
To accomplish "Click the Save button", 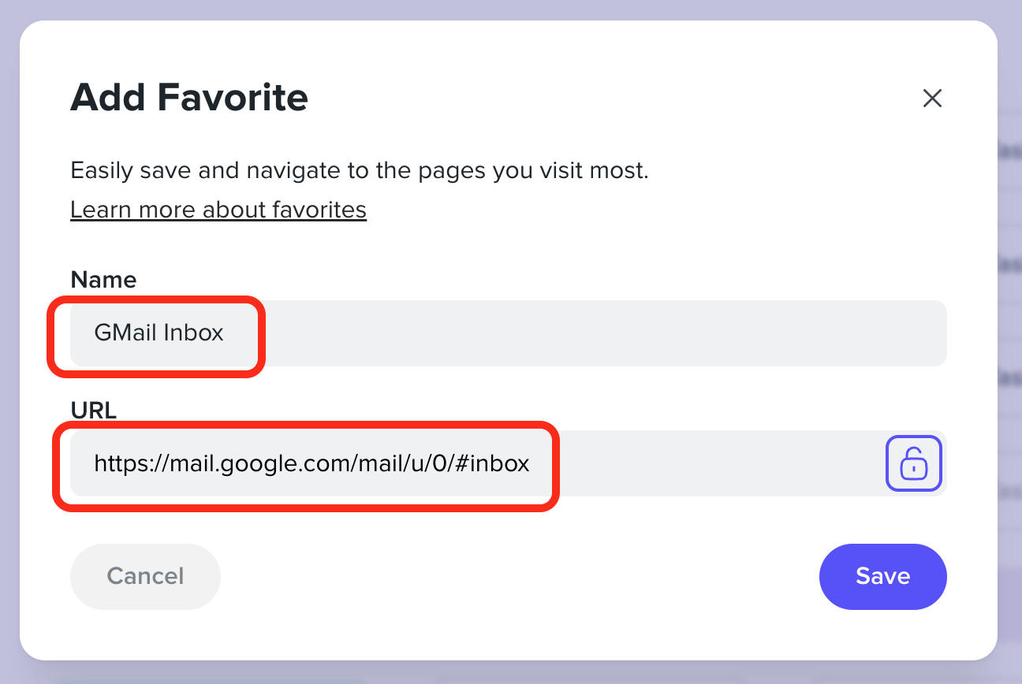I will click(882, 576).
